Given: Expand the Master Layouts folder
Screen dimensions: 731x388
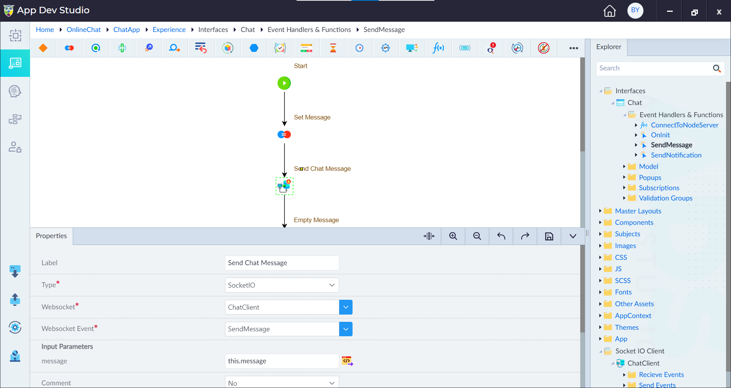Looking at the screenshot, I should point(600,211).
